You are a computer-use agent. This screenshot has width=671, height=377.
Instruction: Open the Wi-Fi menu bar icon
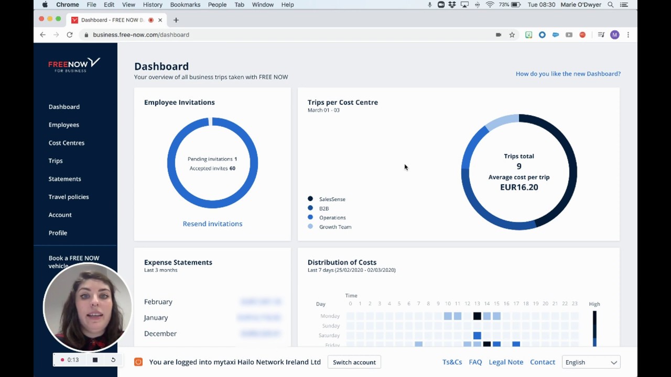click(490, 5)
